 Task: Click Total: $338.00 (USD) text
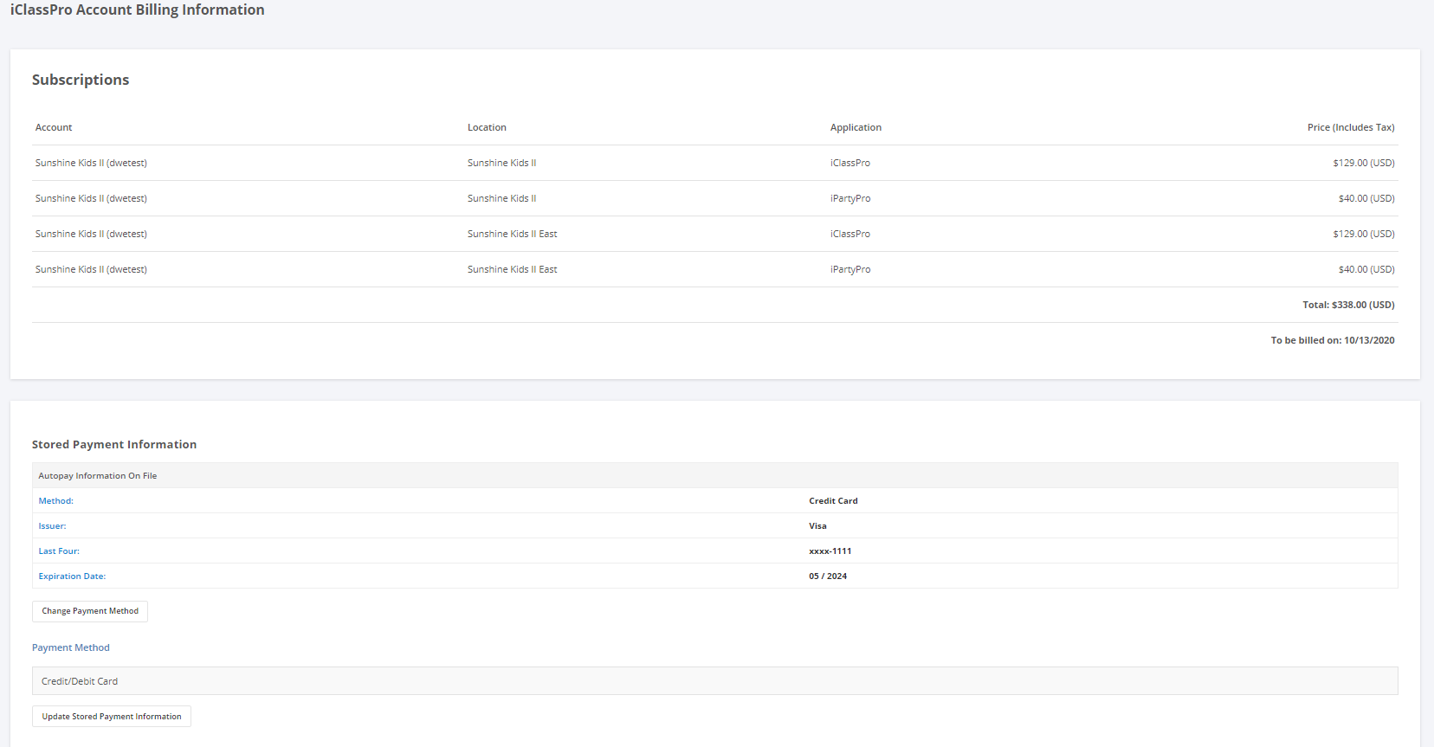click(1348, 305)
